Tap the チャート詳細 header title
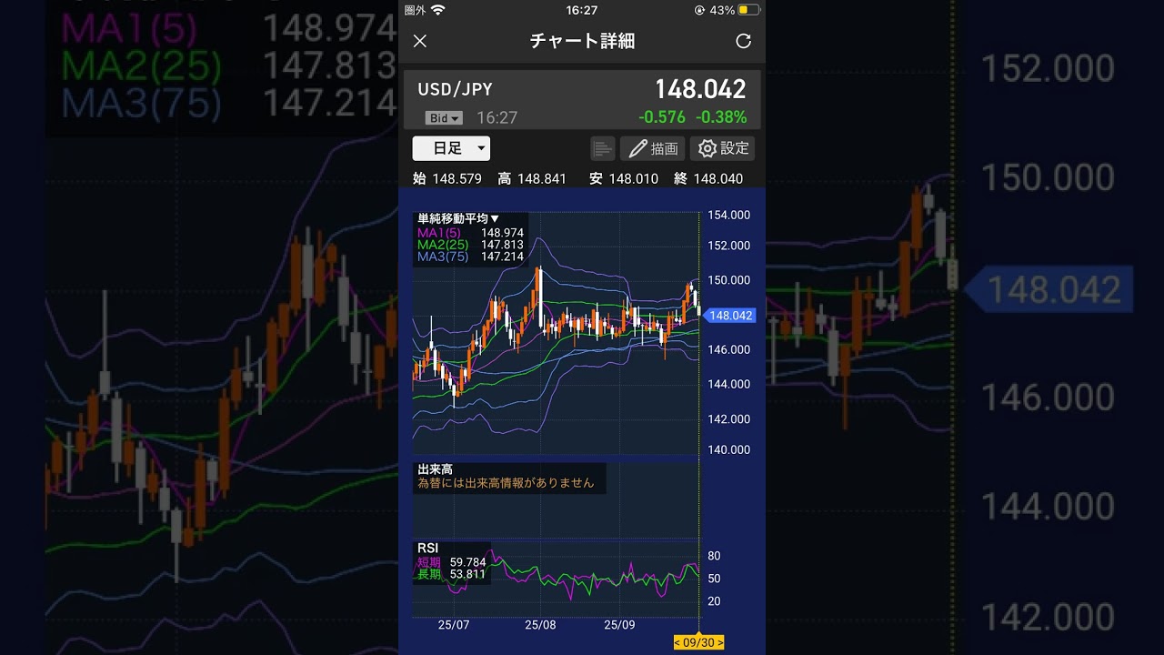The height and width of the screenshot is (655, 1164). [582, 41]
